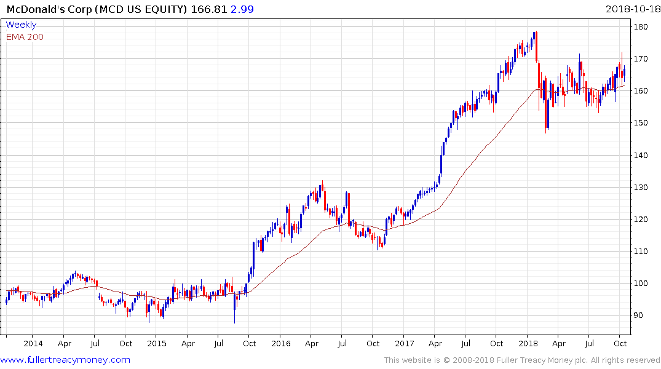Click the 2018-10-18 date label
This screenshot has width=661, height=369.
click(x=633, y=9)
